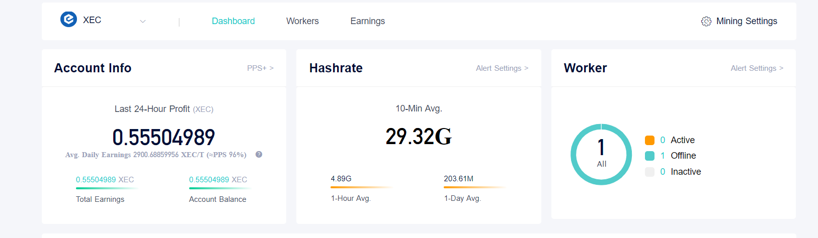
Task: Open the Workers tab
Action: point(302,21)
